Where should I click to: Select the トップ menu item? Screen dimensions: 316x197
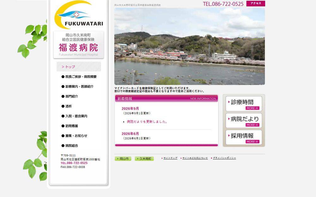click(x=79, y=67)
